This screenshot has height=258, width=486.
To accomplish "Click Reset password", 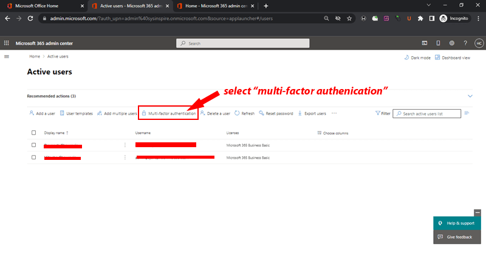I will click(276, 113).
